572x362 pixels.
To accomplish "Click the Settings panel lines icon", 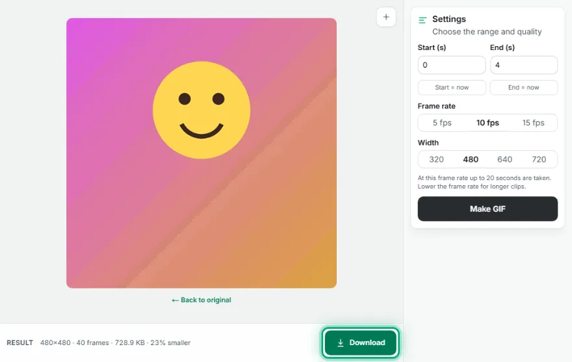I will coord(422,20).
